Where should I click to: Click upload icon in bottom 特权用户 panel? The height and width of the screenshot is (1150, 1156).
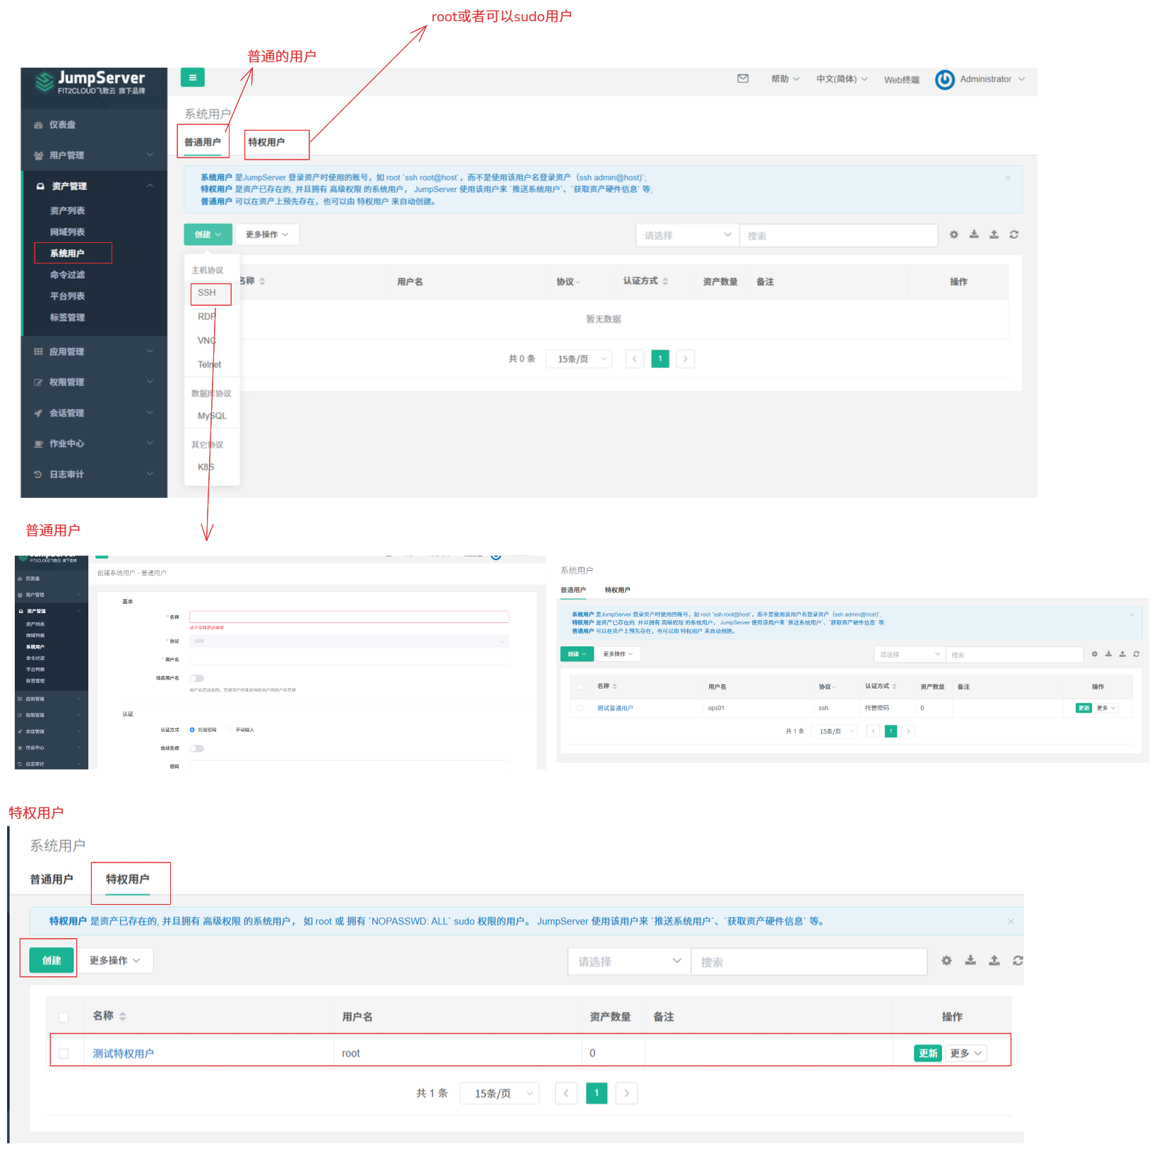994,961
